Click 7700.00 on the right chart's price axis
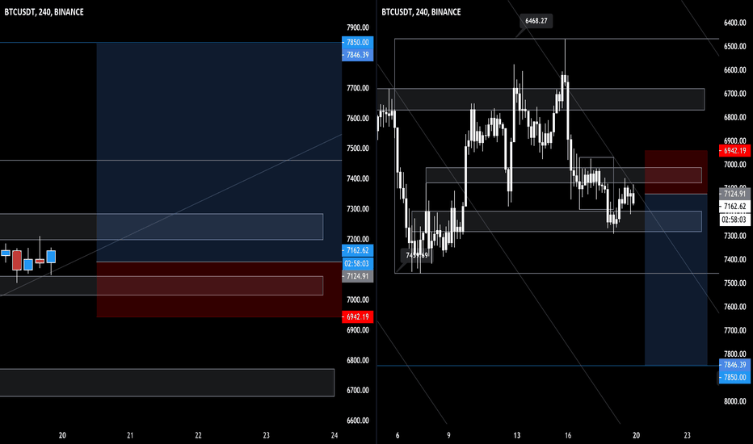This screenshot has width=753, height=444. click(734, 331)
